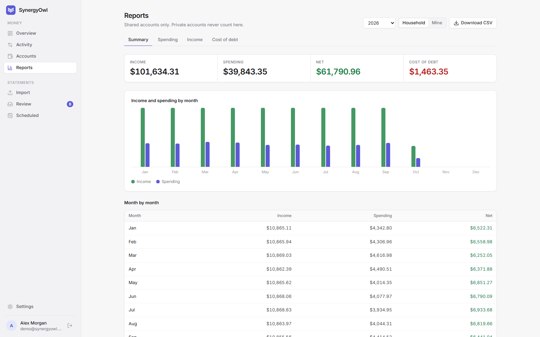Select the Summary tab
Screen dimensions: 540x337
[x=138, y=40]
